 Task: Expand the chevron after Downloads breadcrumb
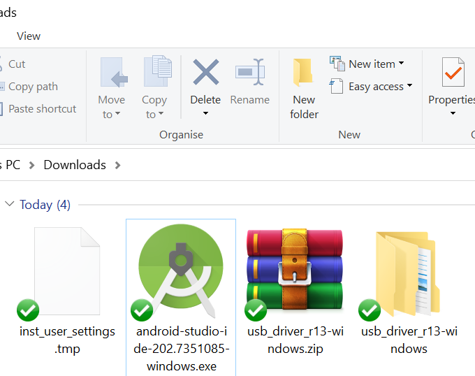coord(118,166)
